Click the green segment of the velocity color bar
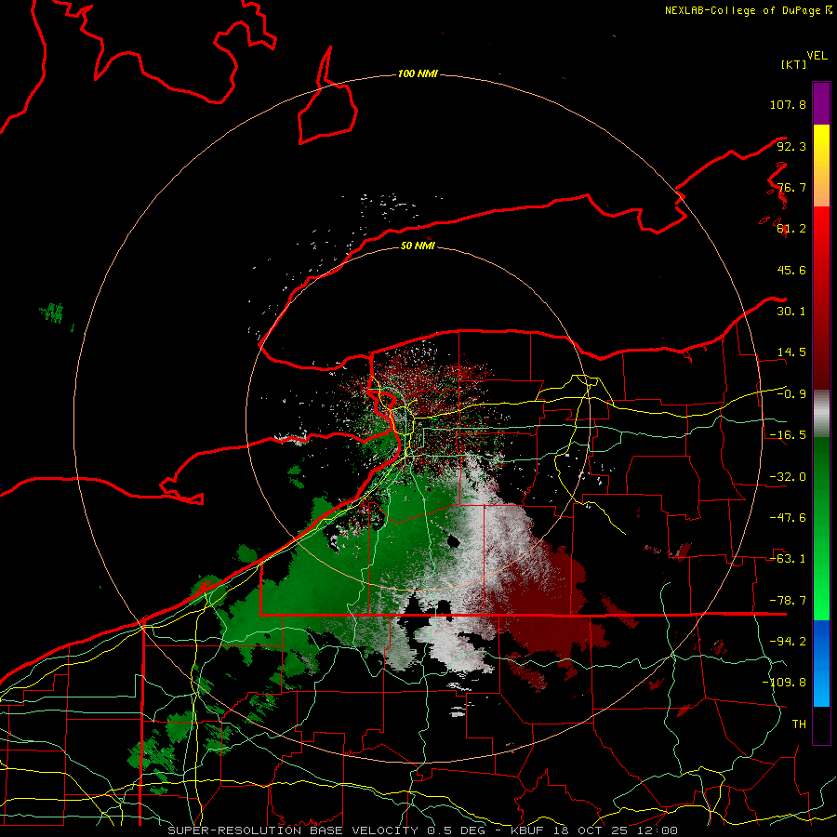 [821, 528]
